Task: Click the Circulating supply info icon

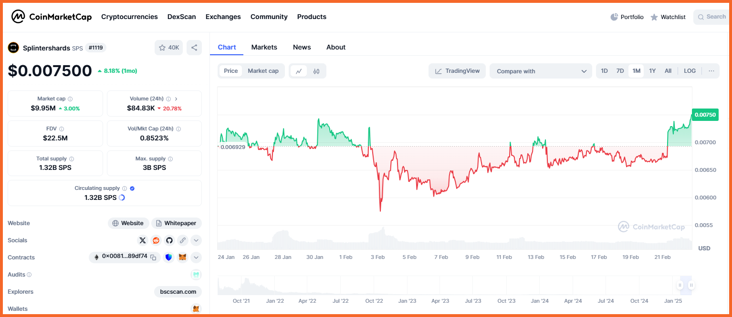Action: point(125,188)
